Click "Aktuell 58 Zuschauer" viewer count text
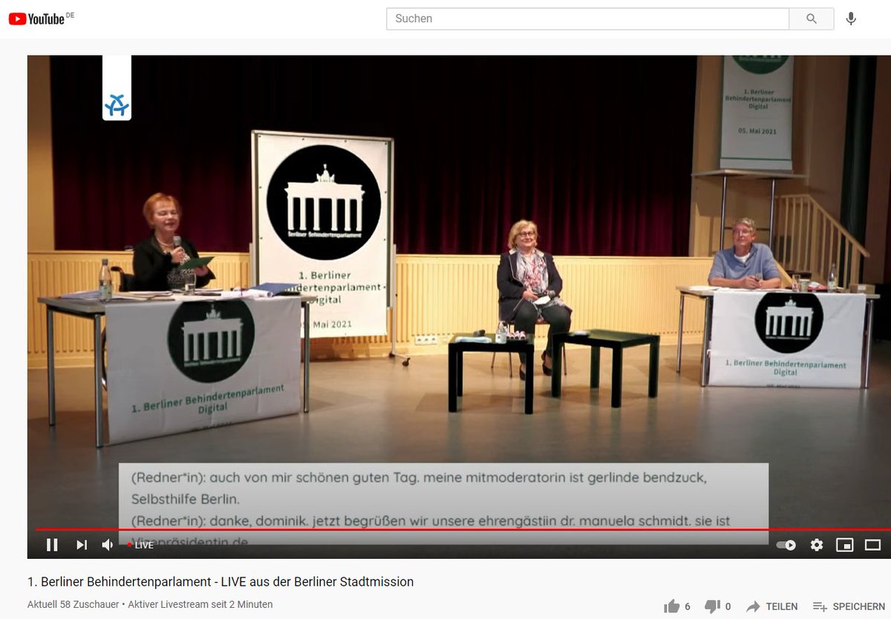Viewport: 891px width, 619px height. click(73, 604)
